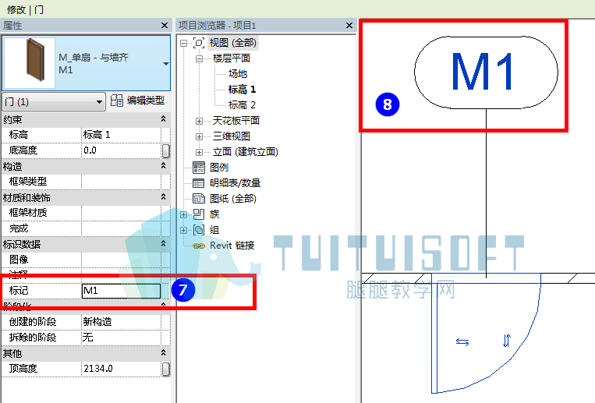
Task: Click the 修改 | 门 tab label
Action: click(x=25, y=9)
